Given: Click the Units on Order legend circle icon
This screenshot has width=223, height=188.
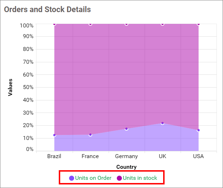Looking at the screenshot, I should 72,178.
